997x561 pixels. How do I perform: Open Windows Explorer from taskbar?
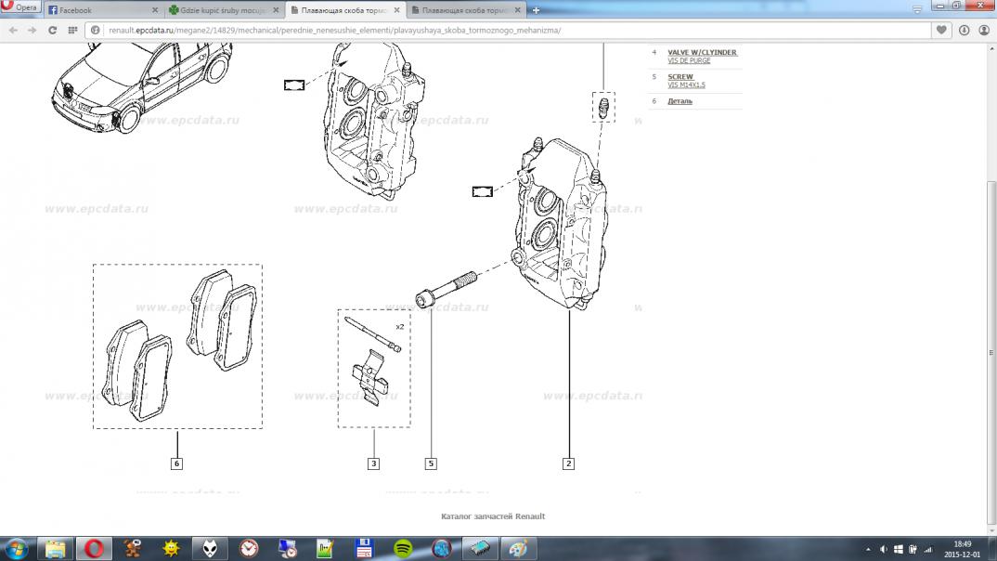56,548
